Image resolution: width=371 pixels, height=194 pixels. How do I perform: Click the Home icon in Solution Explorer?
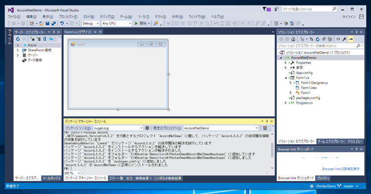[x=293, y=39]
